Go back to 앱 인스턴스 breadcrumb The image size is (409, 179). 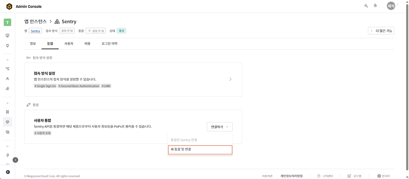coord(36,21)
